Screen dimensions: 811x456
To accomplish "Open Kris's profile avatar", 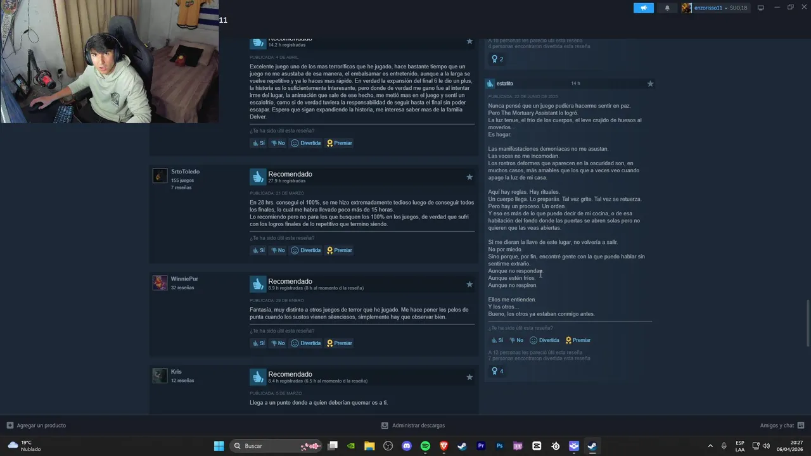I will tap(160, 376).
